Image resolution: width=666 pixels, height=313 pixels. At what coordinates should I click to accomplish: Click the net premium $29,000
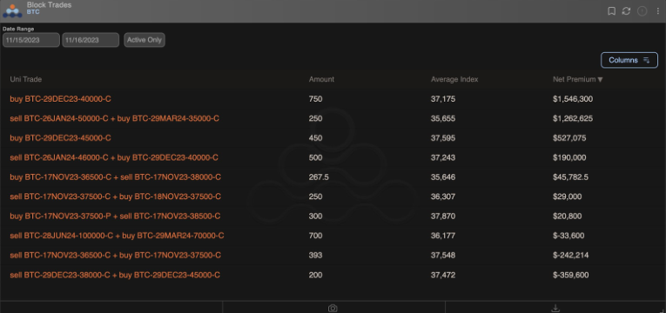tap(568, 196)
